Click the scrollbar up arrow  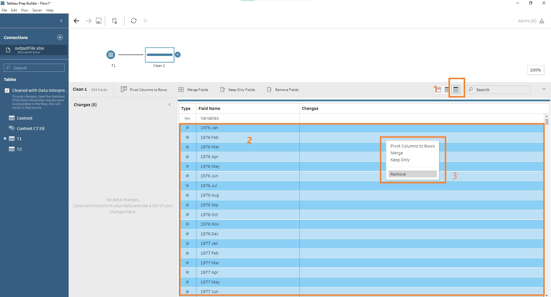point(547,116)
